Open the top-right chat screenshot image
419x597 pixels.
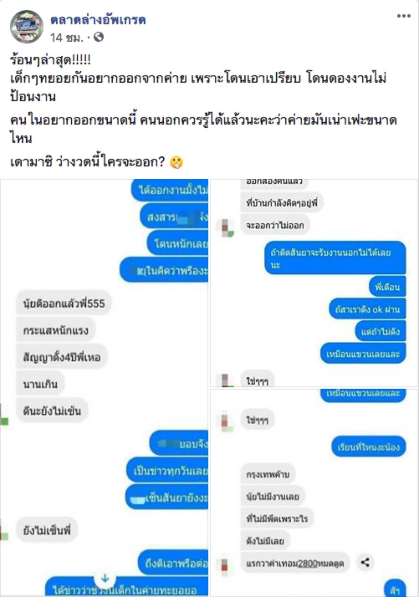coord(314,283)
